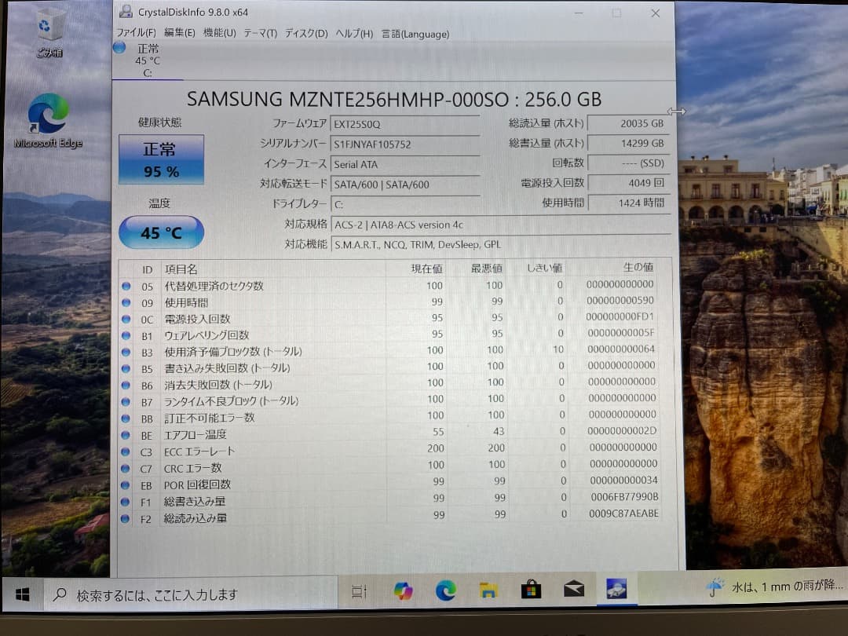Click the 正常 95% health status button
This screenshot has height=636, width=848.
point(160,159)
